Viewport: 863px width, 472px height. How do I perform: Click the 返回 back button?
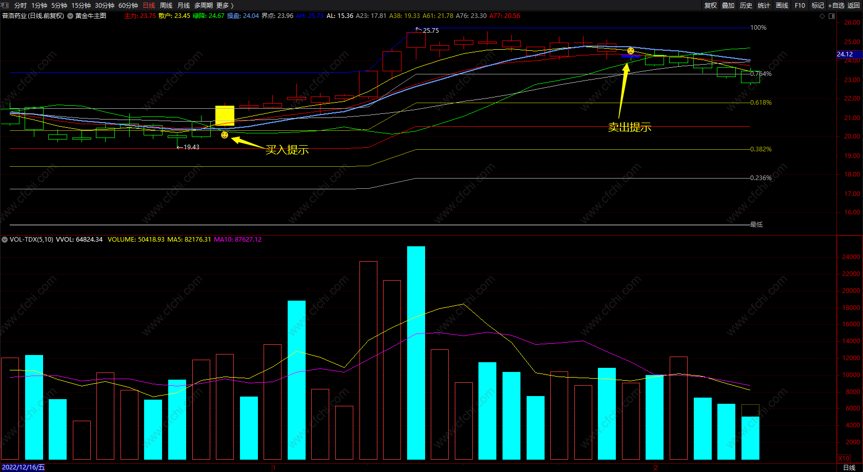pyautogui.click(x=854, y=5)
